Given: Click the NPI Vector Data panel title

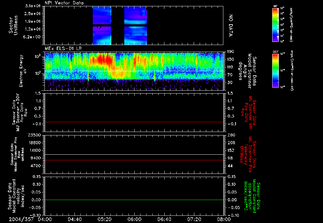Looking at the screenshot, I should [x=64, y=3].
